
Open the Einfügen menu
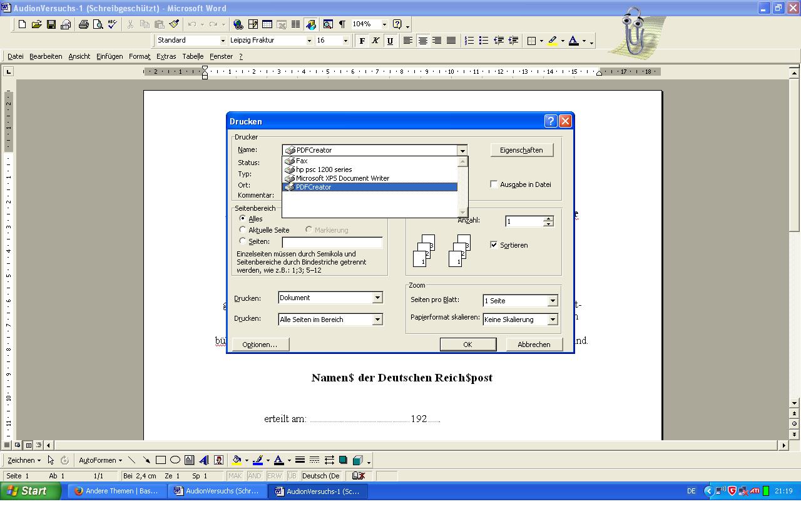[x=110, y=56]
